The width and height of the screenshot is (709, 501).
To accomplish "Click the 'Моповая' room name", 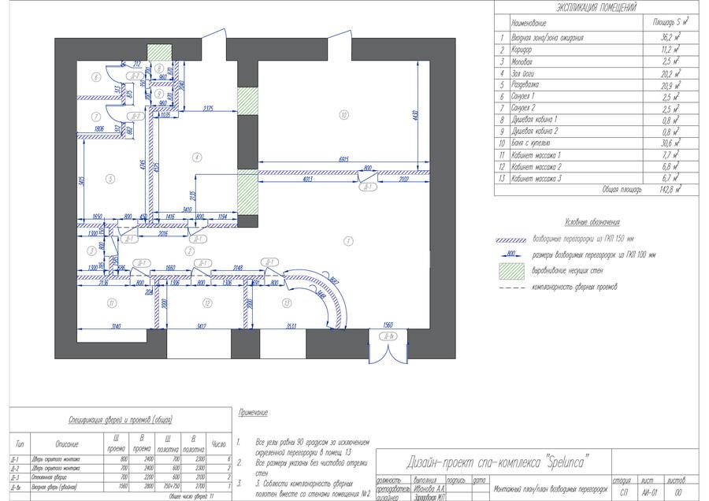I will click(x=522, y=61).
